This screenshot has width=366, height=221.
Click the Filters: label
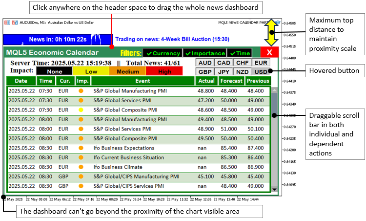pos(131,53)
